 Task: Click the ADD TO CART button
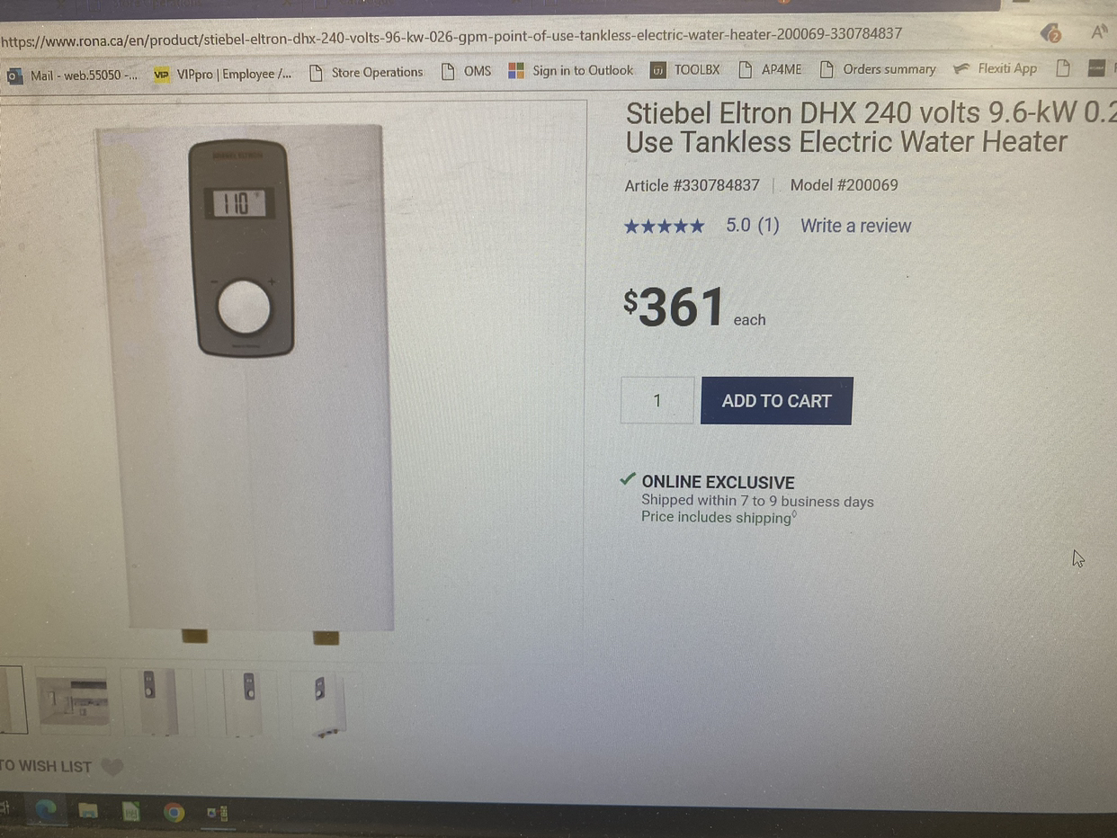coord(776,401)
